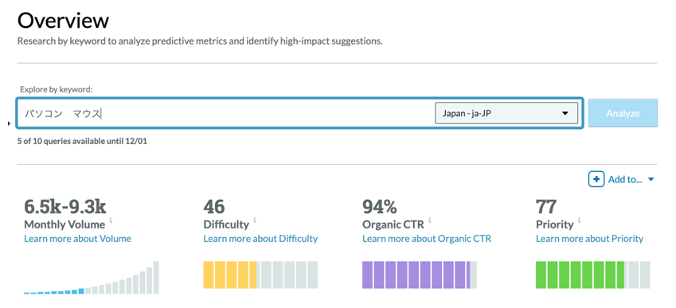Click the green Priority score bar

coord(592,275)
